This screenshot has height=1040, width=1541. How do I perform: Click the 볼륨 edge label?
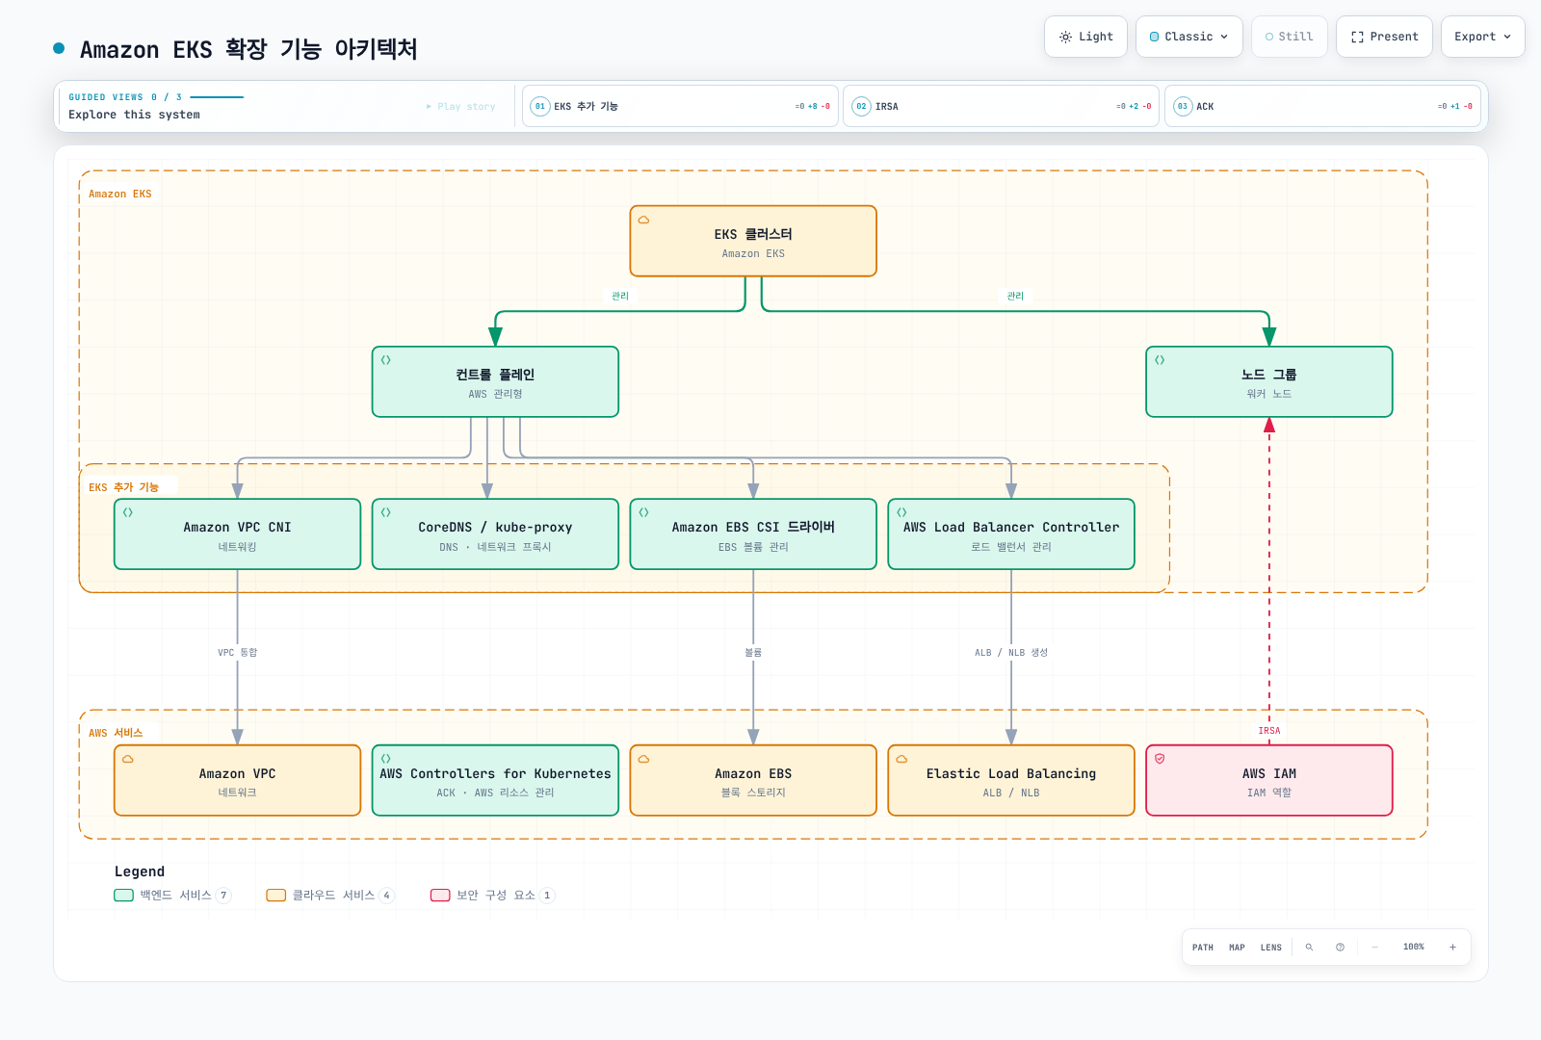pyautogui.click(x=753, y=653)
